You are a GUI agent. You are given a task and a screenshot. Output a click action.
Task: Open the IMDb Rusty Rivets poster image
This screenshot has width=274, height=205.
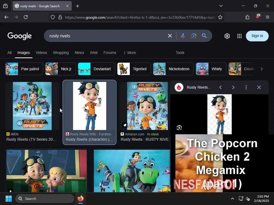(32, 106)
